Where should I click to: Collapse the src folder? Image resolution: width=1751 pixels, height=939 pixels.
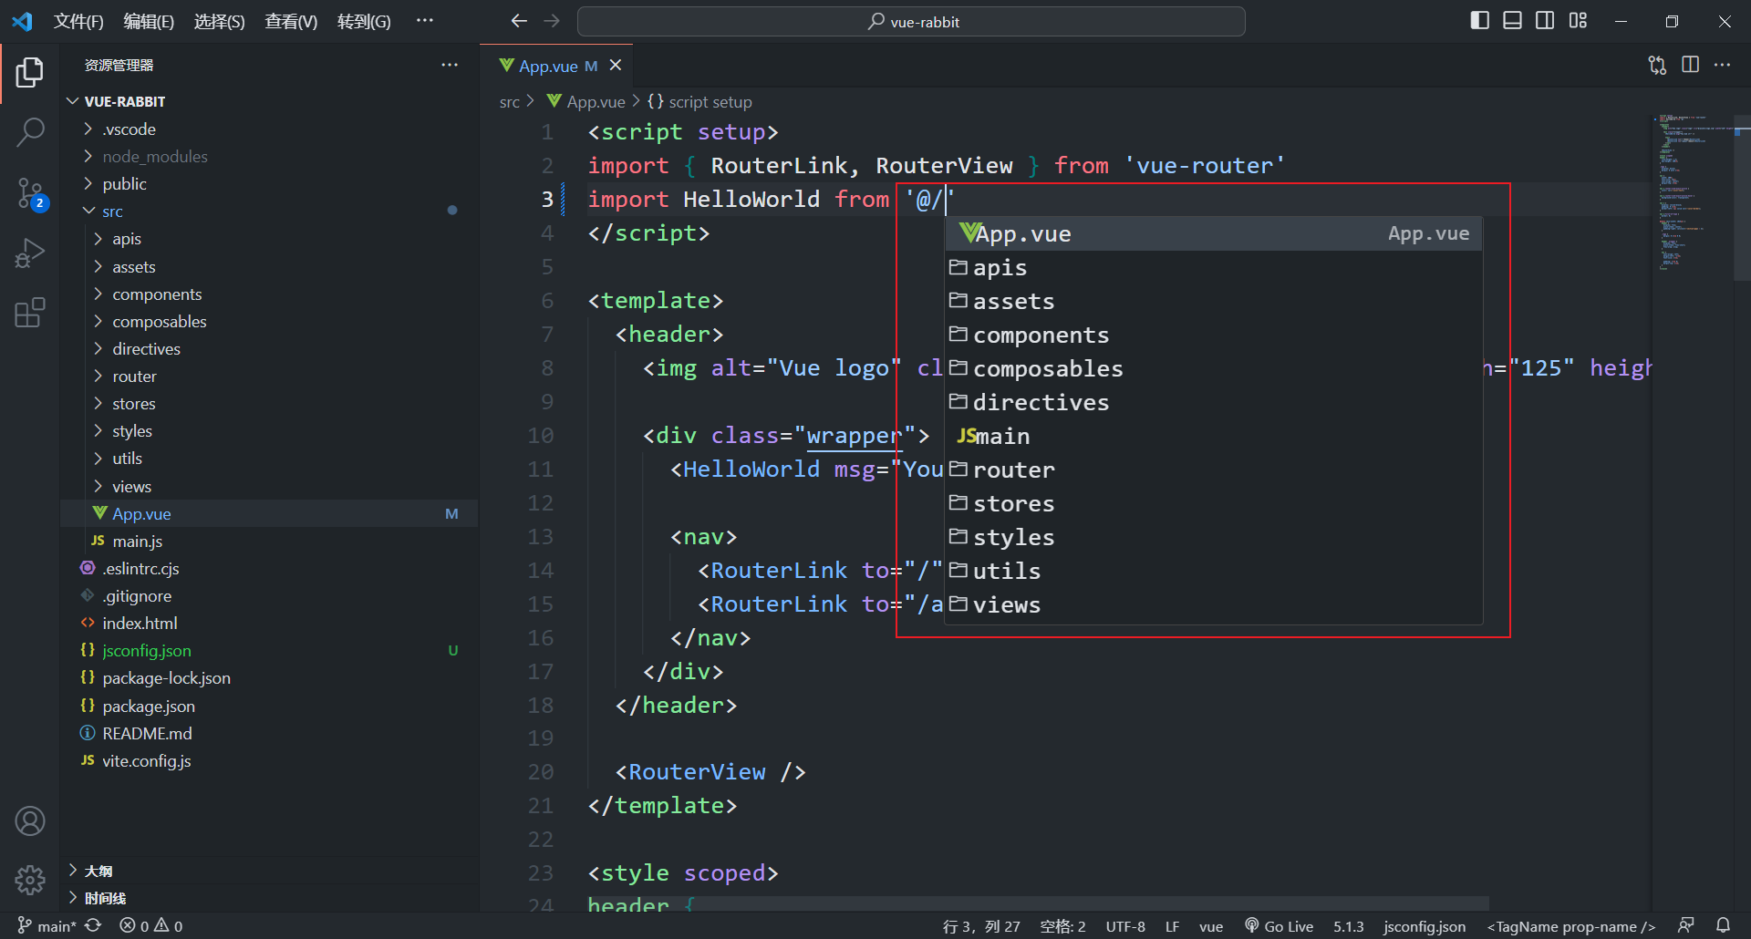[x=269, y=211]
